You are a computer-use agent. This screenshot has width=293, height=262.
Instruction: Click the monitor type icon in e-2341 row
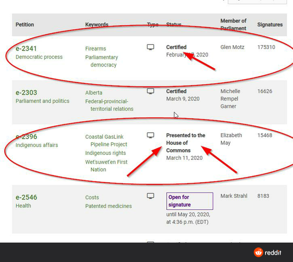pyautogui.click(x=150, y=47)
